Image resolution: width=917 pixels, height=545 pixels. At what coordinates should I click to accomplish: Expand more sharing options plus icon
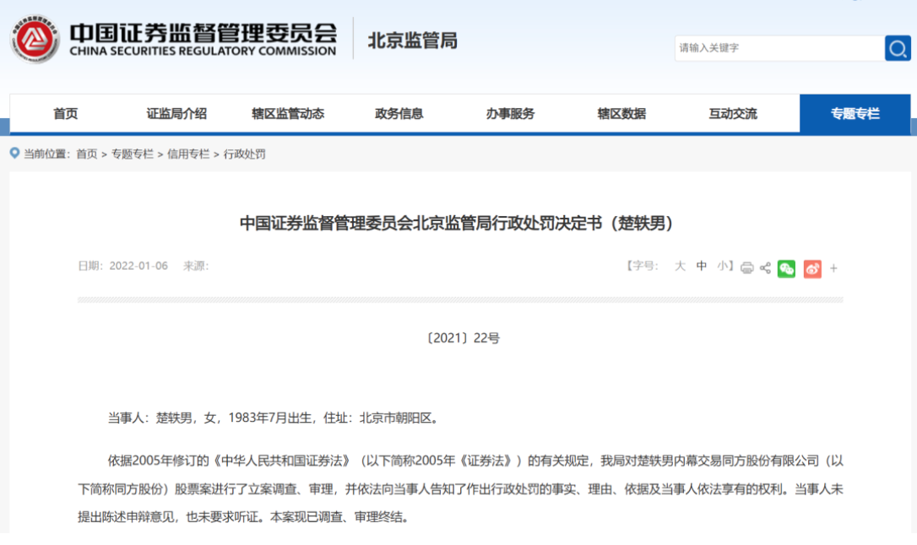pyautogui.click(x=833, y=268)
